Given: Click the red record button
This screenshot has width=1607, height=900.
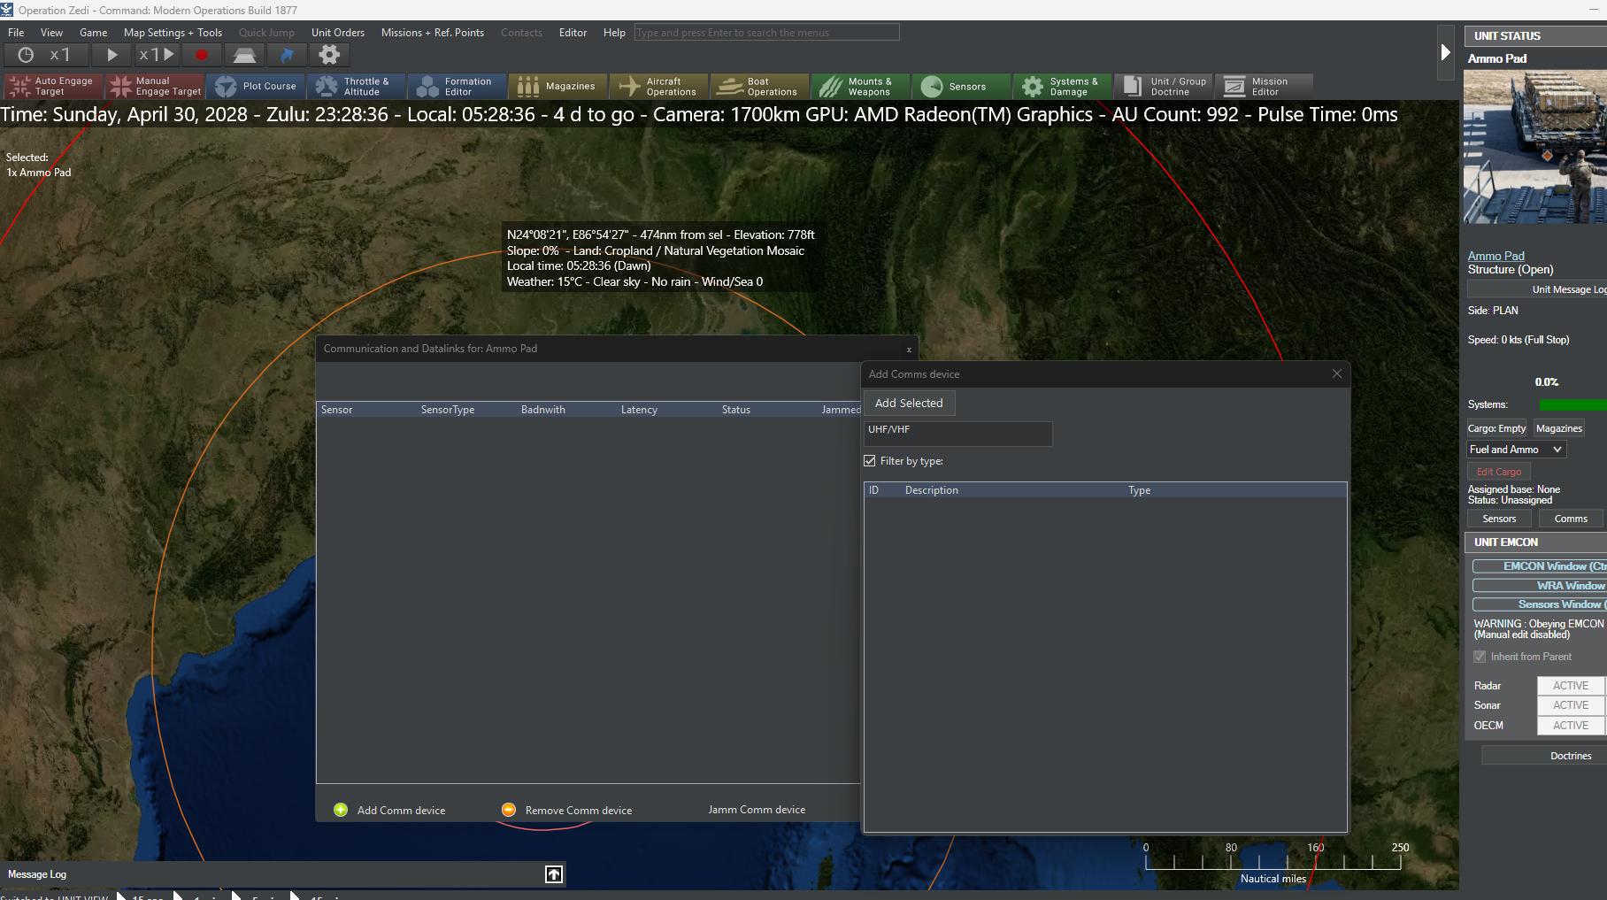Looking at the screenshot, I should [202, 55].
